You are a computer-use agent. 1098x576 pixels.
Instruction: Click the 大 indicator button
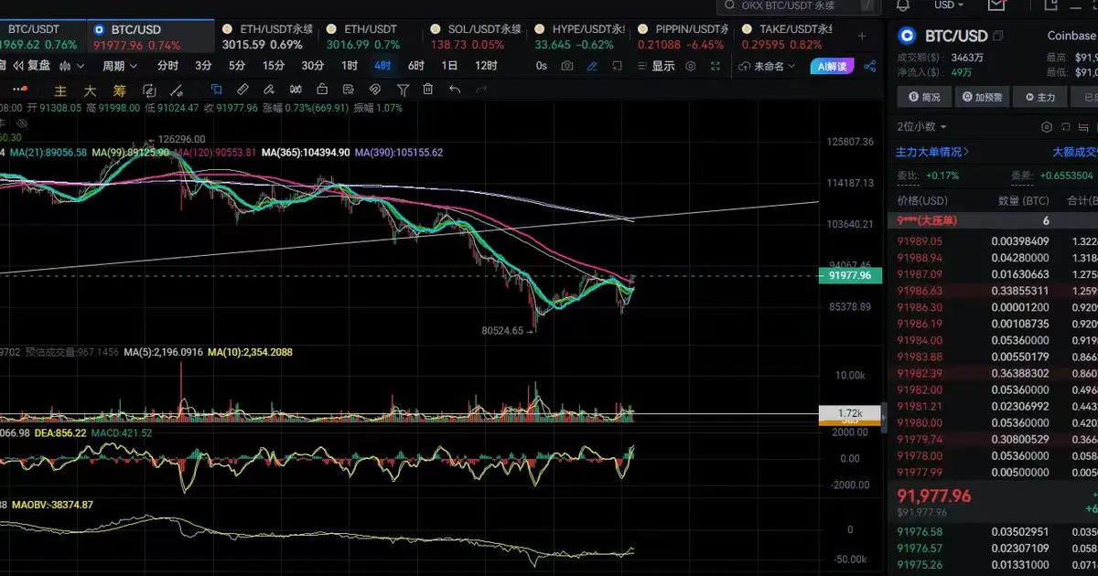(90, 91)
